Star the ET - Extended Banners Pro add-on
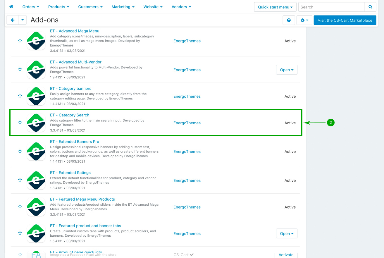The height and width of the screenshot is (258, 384). pyautogui.click(x=20, y=151)
